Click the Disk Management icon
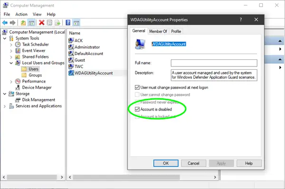Screen dimensions: 285x189 pos(18,100)
